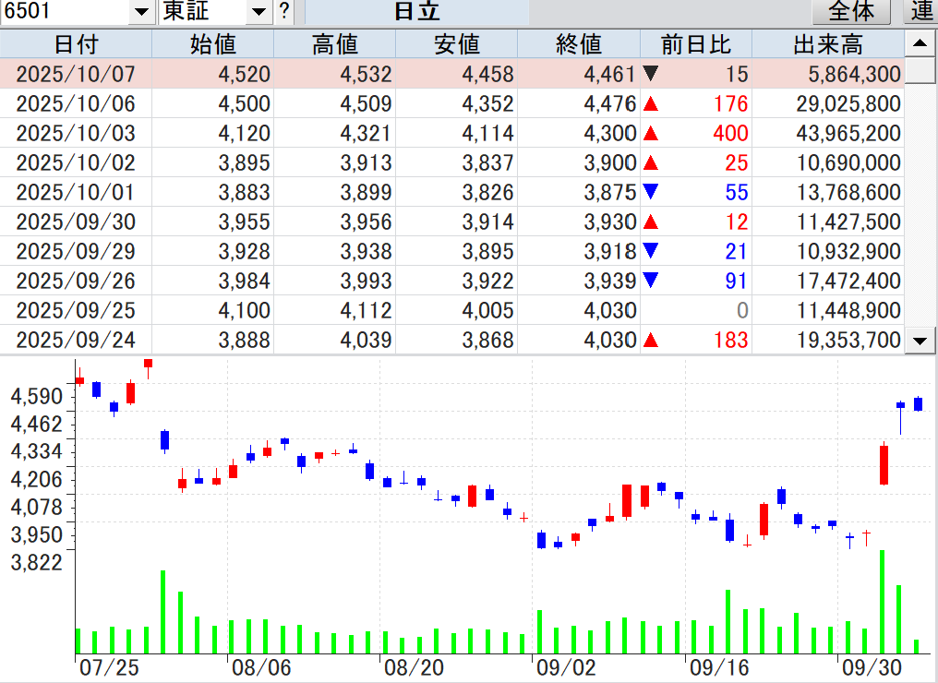938x683 pixels.
Task: Click the scroll down arrow of the price table
Action: [x=920, y=341]
